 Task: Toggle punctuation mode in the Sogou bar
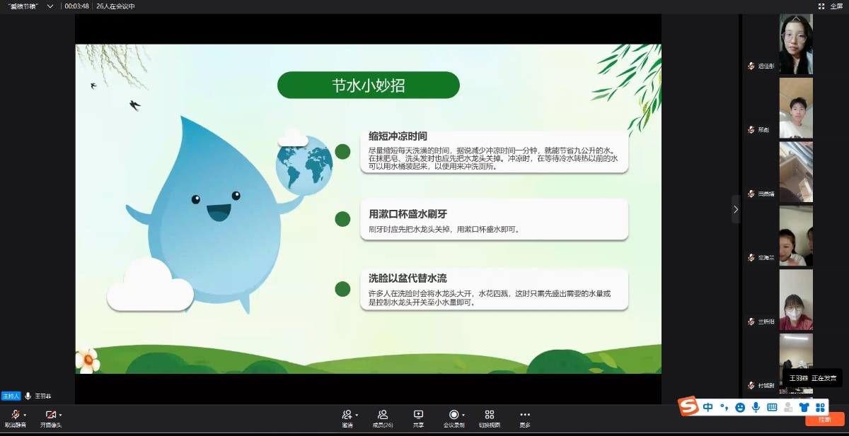pos(724,407)
